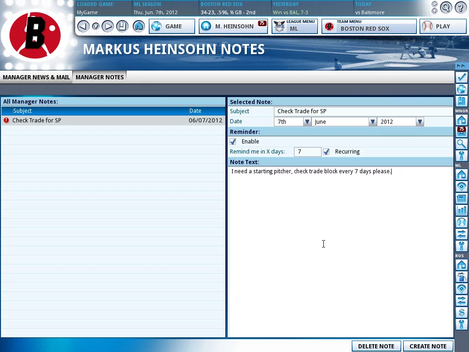The width and height of the screenshot is (469, 352).
Task: Open the help question mark icon
Action: click(x=461, y=7)
